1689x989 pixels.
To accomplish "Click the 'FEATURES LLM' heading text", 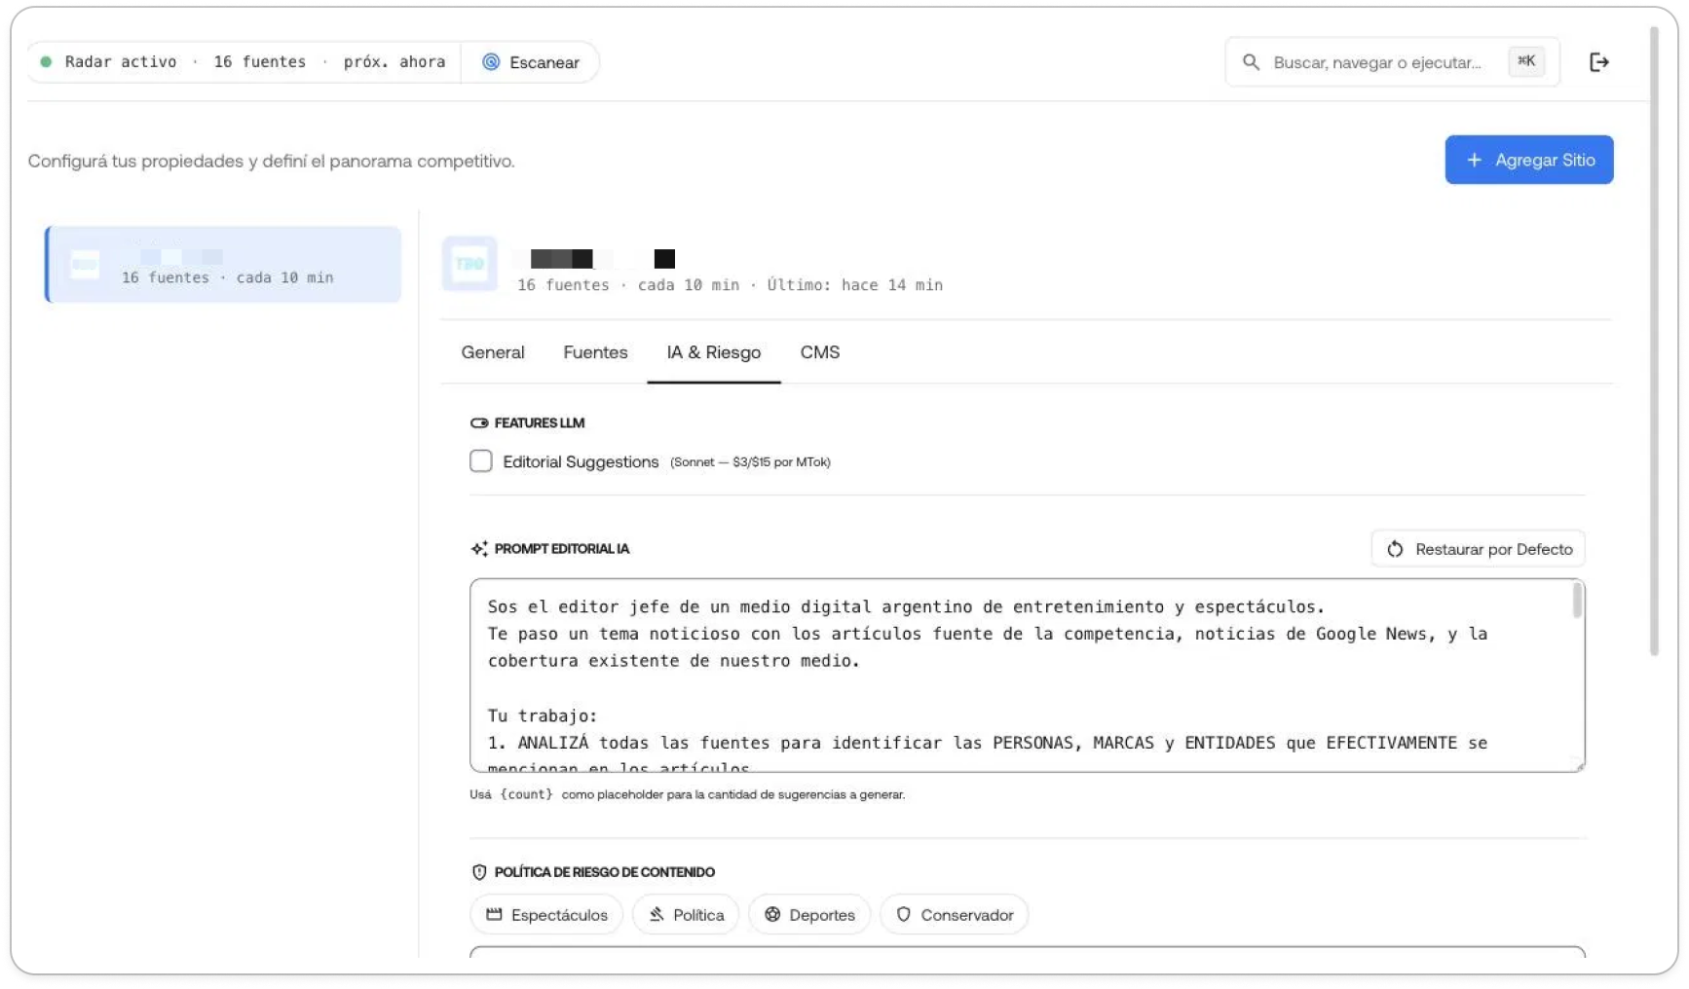I will [540, 422].
